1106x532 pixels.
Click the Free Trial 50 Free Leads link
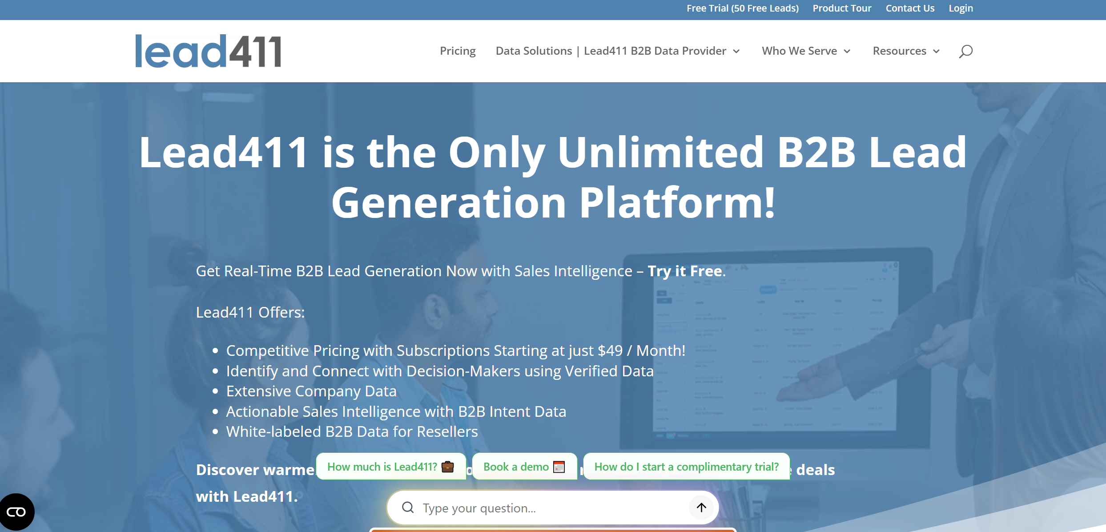(742, 8)
